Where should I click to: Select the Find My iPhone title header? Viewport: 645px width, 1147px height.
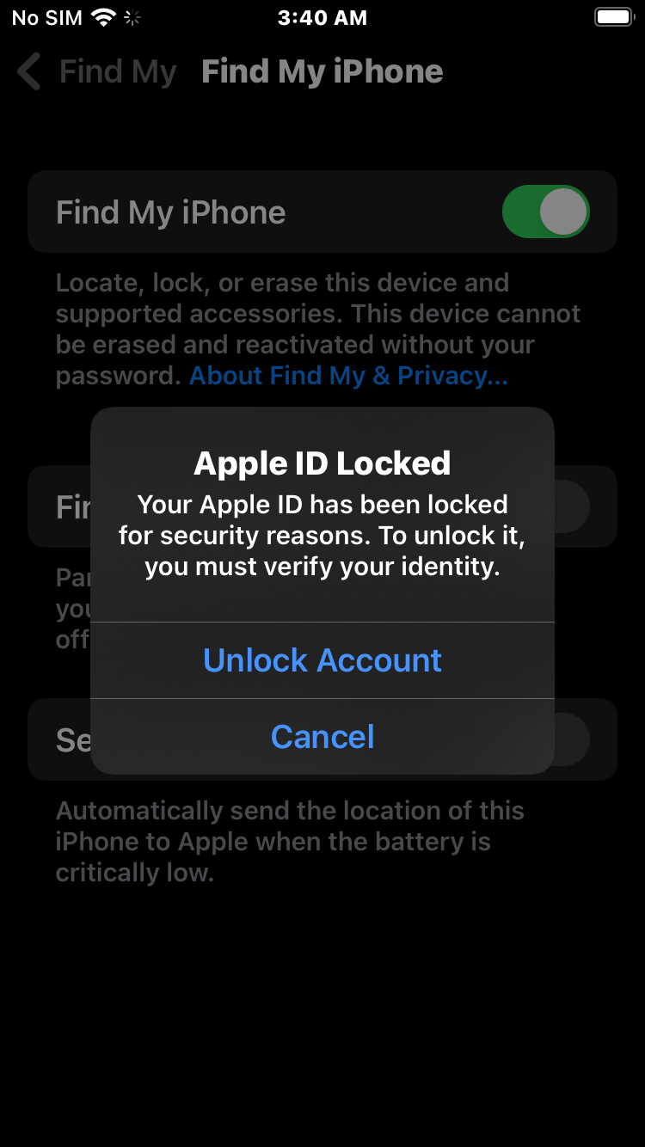322,71
